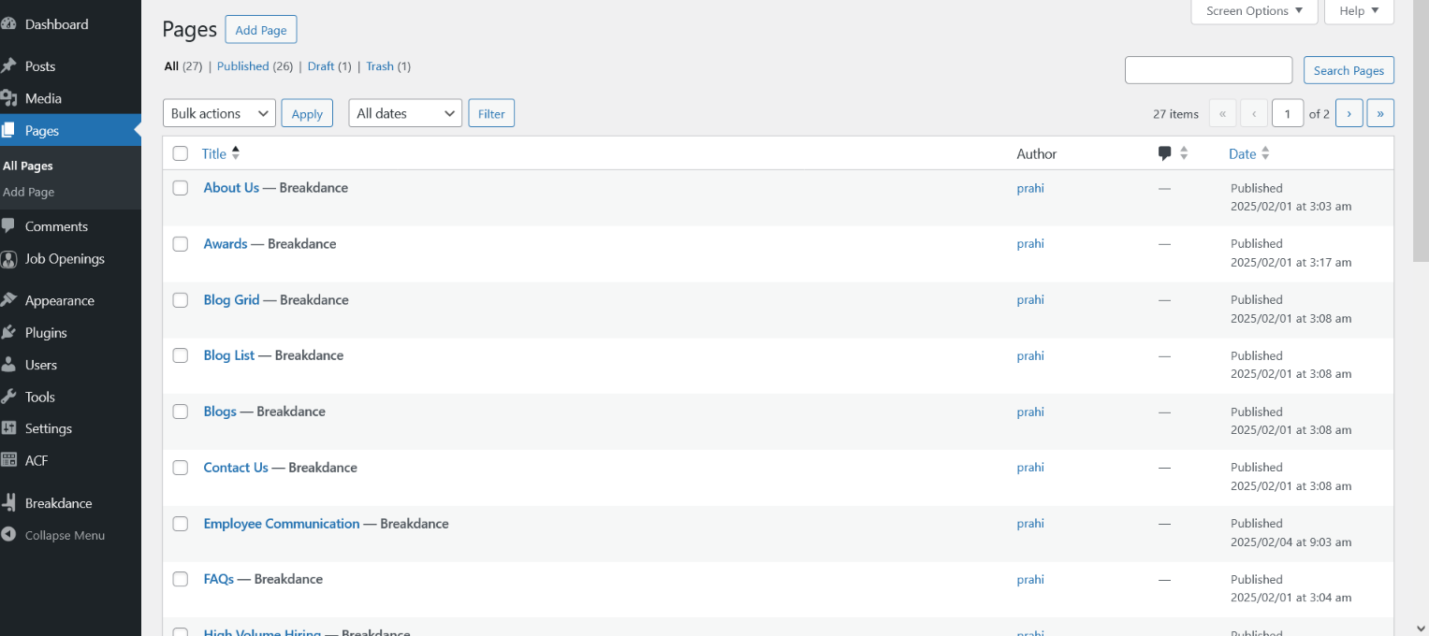Click the Search Pages button

coord(1349,70)
